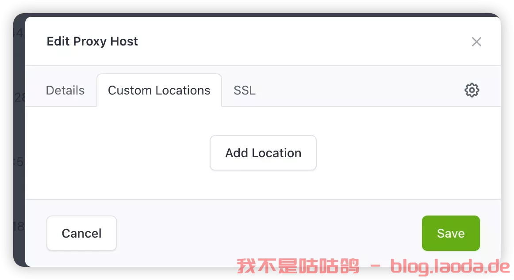
Task: Switch to the Details tab
Action: 65,90
